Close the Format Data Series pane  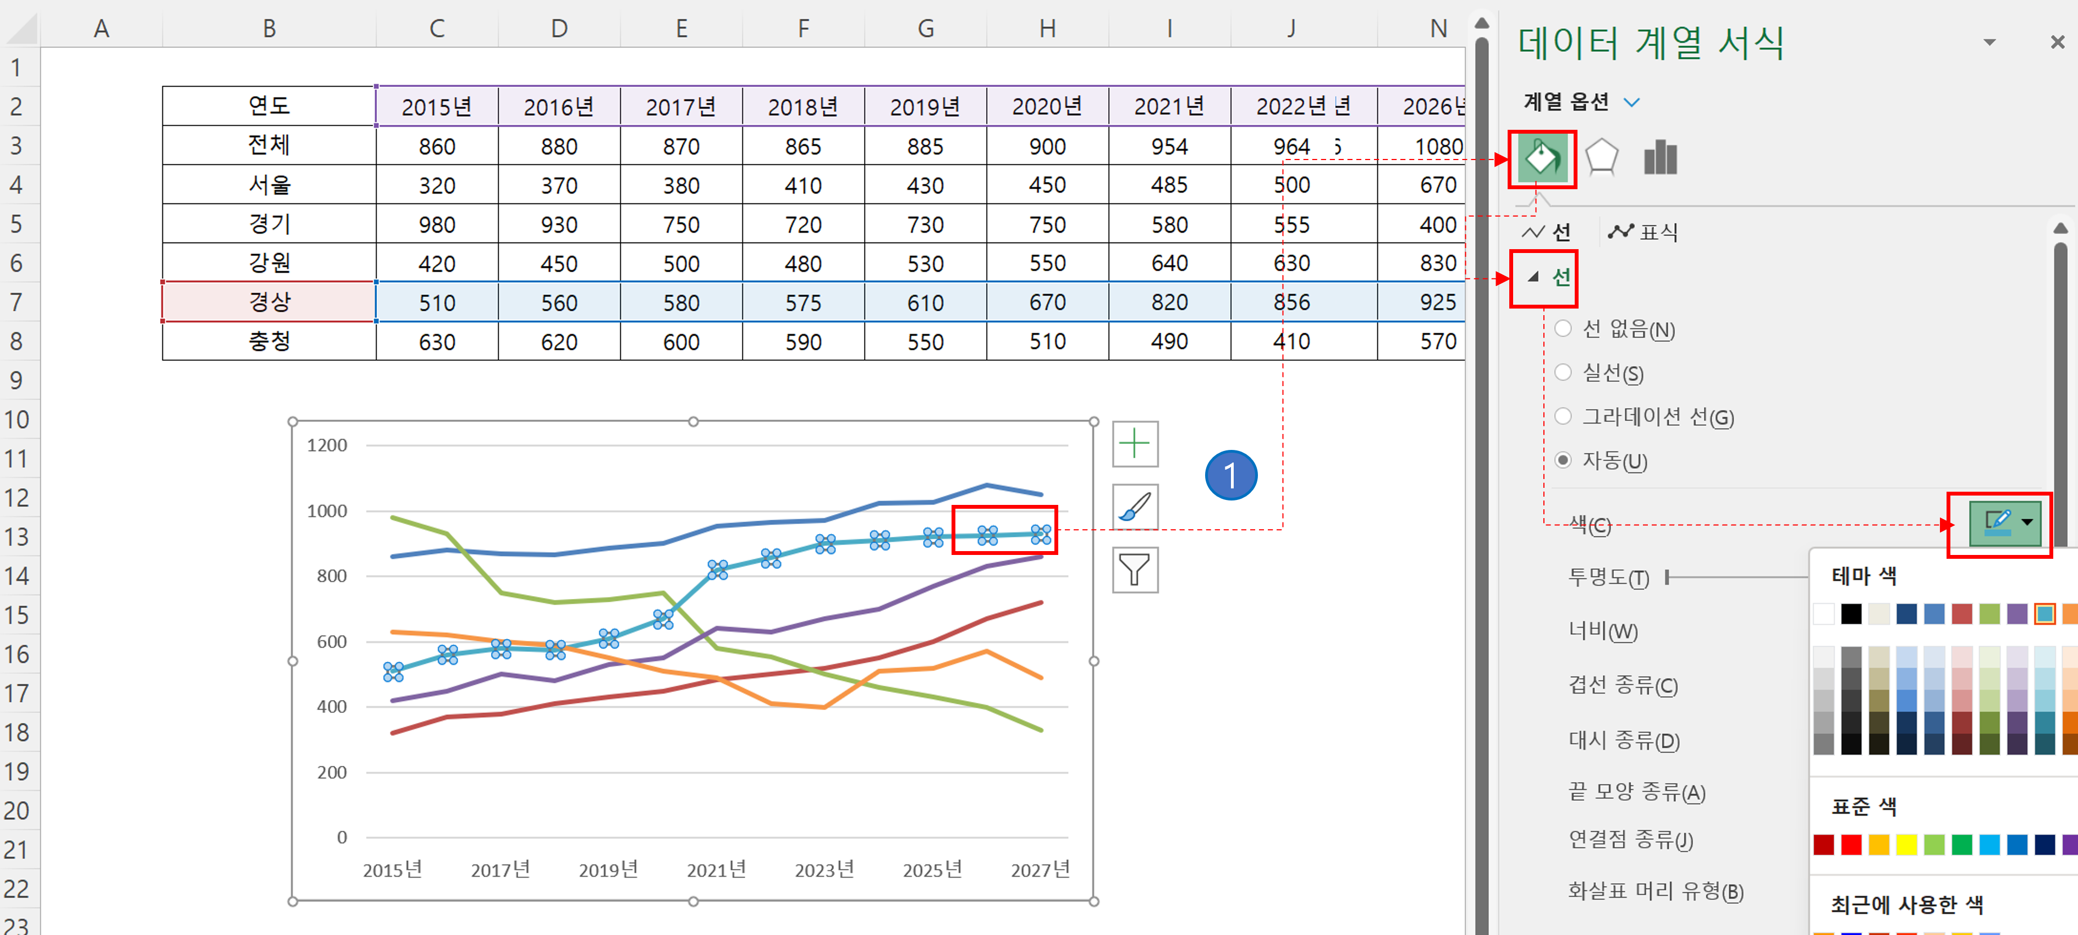click(x=2056, y=42)
